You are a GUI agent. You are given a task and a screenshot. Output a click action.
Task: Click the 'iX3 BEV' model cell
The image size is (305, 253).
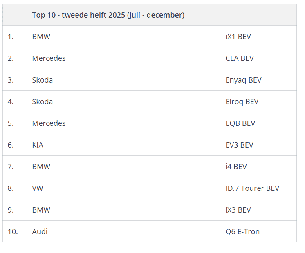click(x=238, y=210)
